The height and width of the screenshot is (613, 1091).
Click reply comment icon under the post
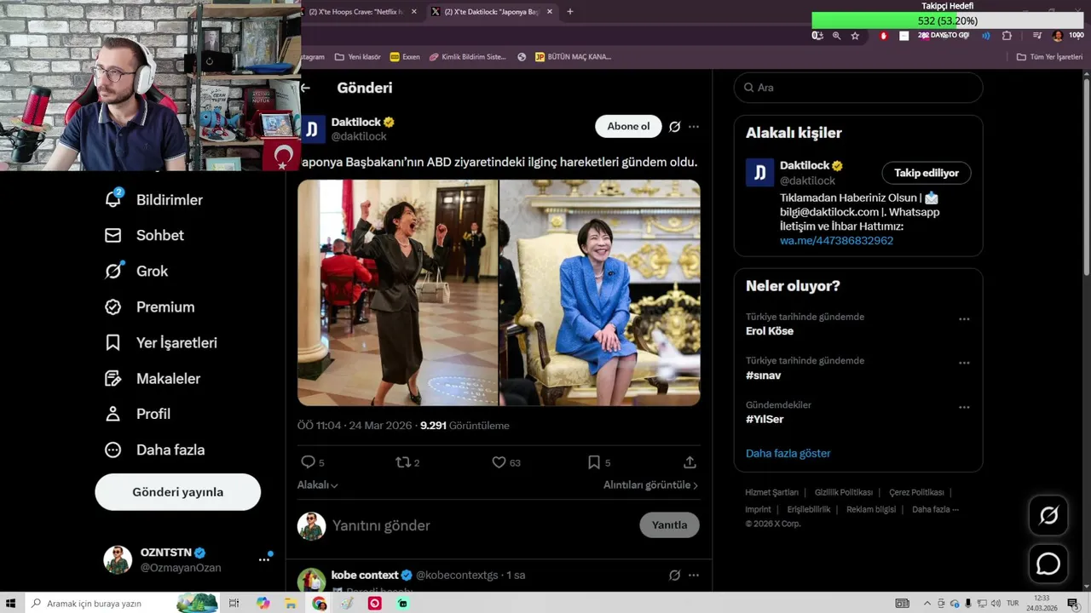tap(308, 462)
